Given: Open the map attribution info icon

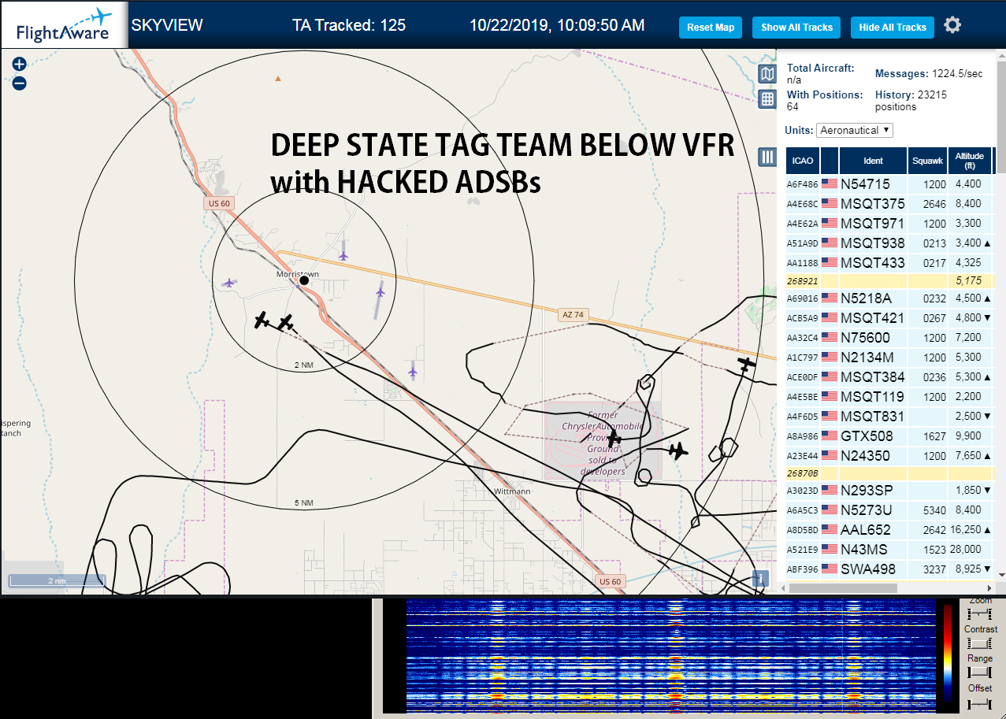Looking at the screenshot, I should tap(760, 578).
